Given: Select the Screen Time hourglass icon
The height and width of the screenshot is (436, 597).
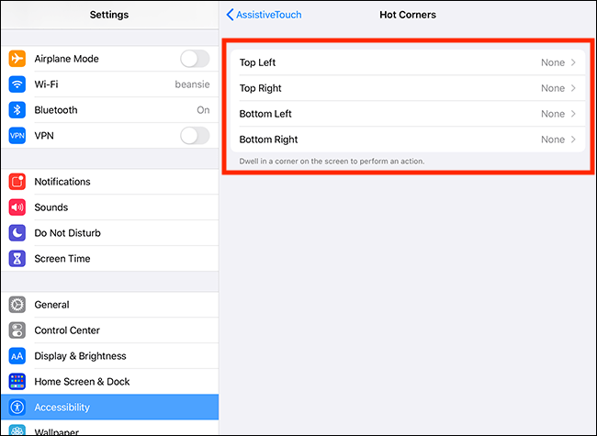Looking at the screenshot, I should pos(17,259).
